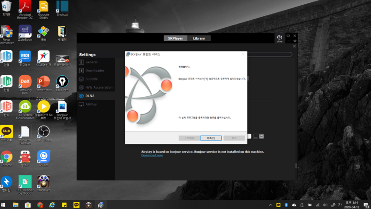Open the 한셀 desktop icon
The height and width of the screenshot is (209, 371).
click(x=6, y=83)
